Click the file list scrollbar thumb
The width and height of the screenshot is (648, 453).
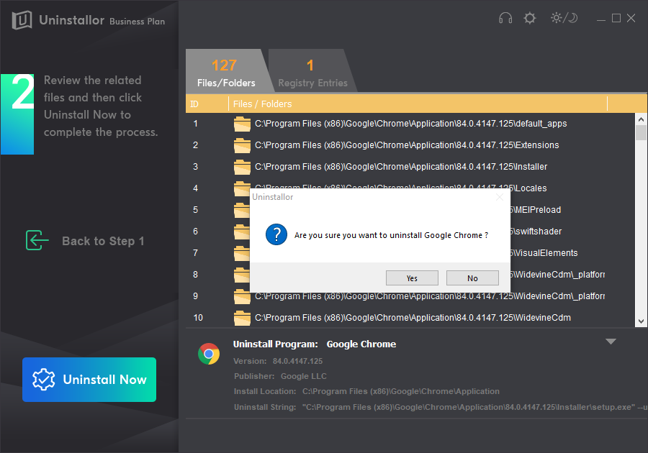pos(641,133)
